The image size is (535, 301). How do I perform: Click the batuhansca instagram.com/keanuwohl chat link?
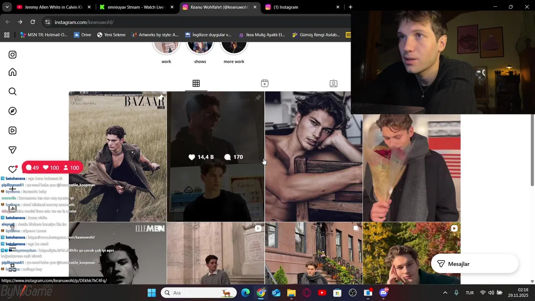61,237
